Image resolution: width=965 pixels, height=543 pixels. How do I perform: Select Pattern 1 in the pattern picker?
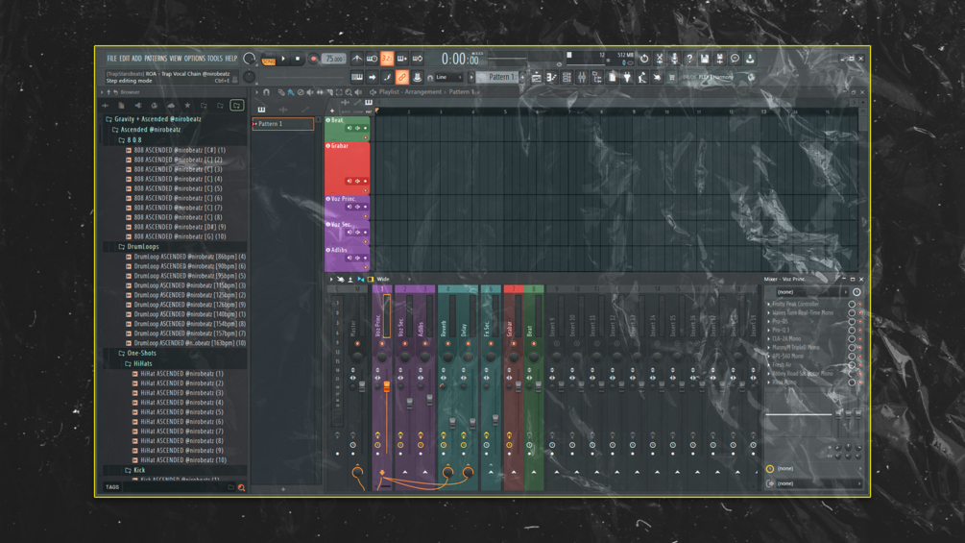283,124
